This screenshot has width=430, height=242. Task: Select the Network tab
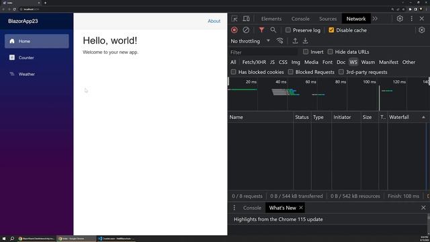point(356,19)
